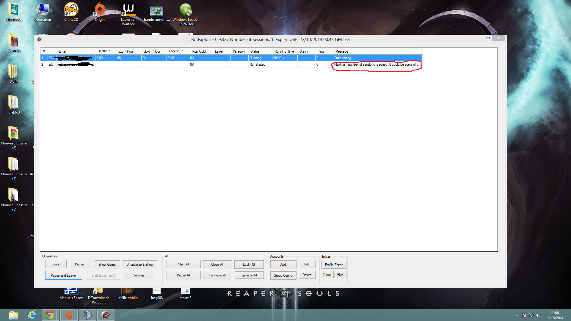
Task: Click BotExploit red icon in the taskbar
Action: 106,315
